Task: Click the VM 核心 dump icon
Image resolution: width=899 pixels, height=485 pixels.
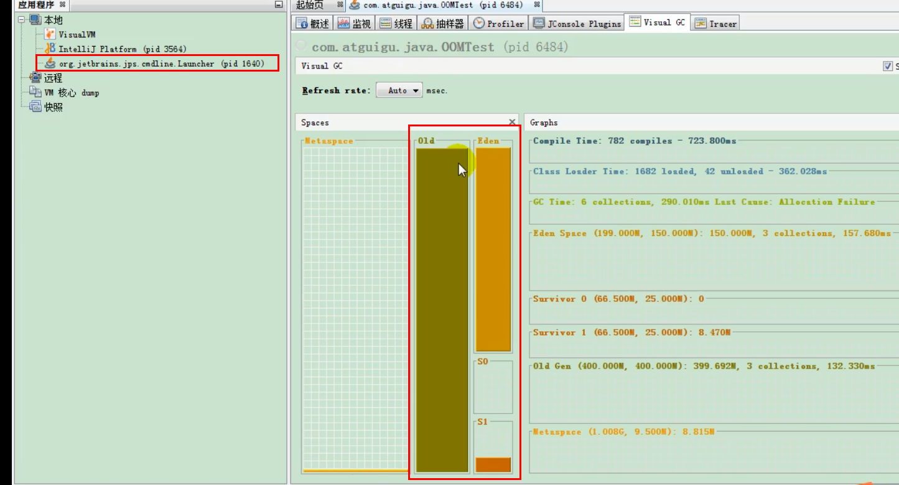Action: pos(35,92)
